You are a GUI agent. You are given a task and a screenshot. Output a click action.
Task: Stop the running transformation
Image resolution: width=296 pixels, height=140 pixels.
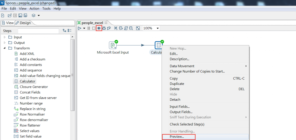tap(94, 28)
